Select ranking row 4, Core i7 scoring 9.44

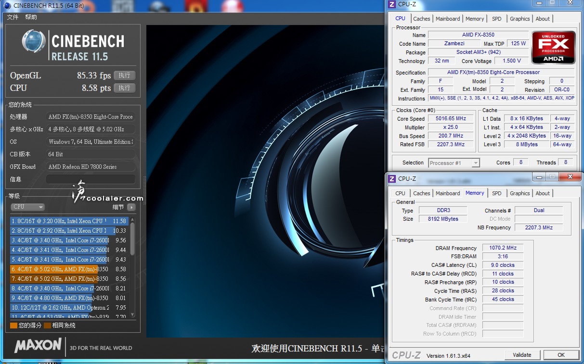69,250
